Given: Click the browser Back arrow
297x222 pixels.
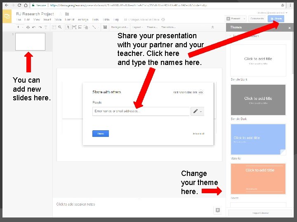Looking at the screenshot, I should tap(7, 5).
